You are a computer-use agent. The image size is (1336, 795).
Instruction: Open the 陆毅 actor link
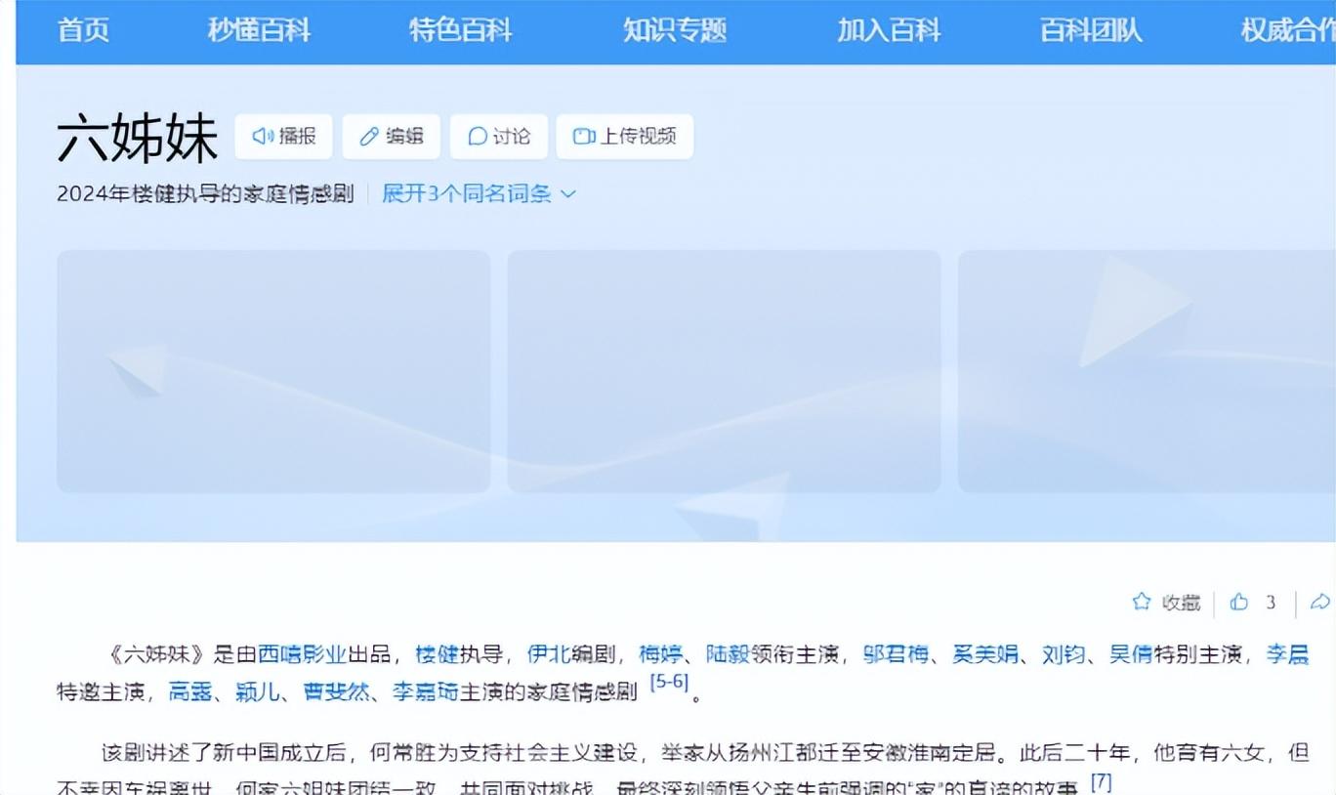pyautogui.click(x=727, y=654)
